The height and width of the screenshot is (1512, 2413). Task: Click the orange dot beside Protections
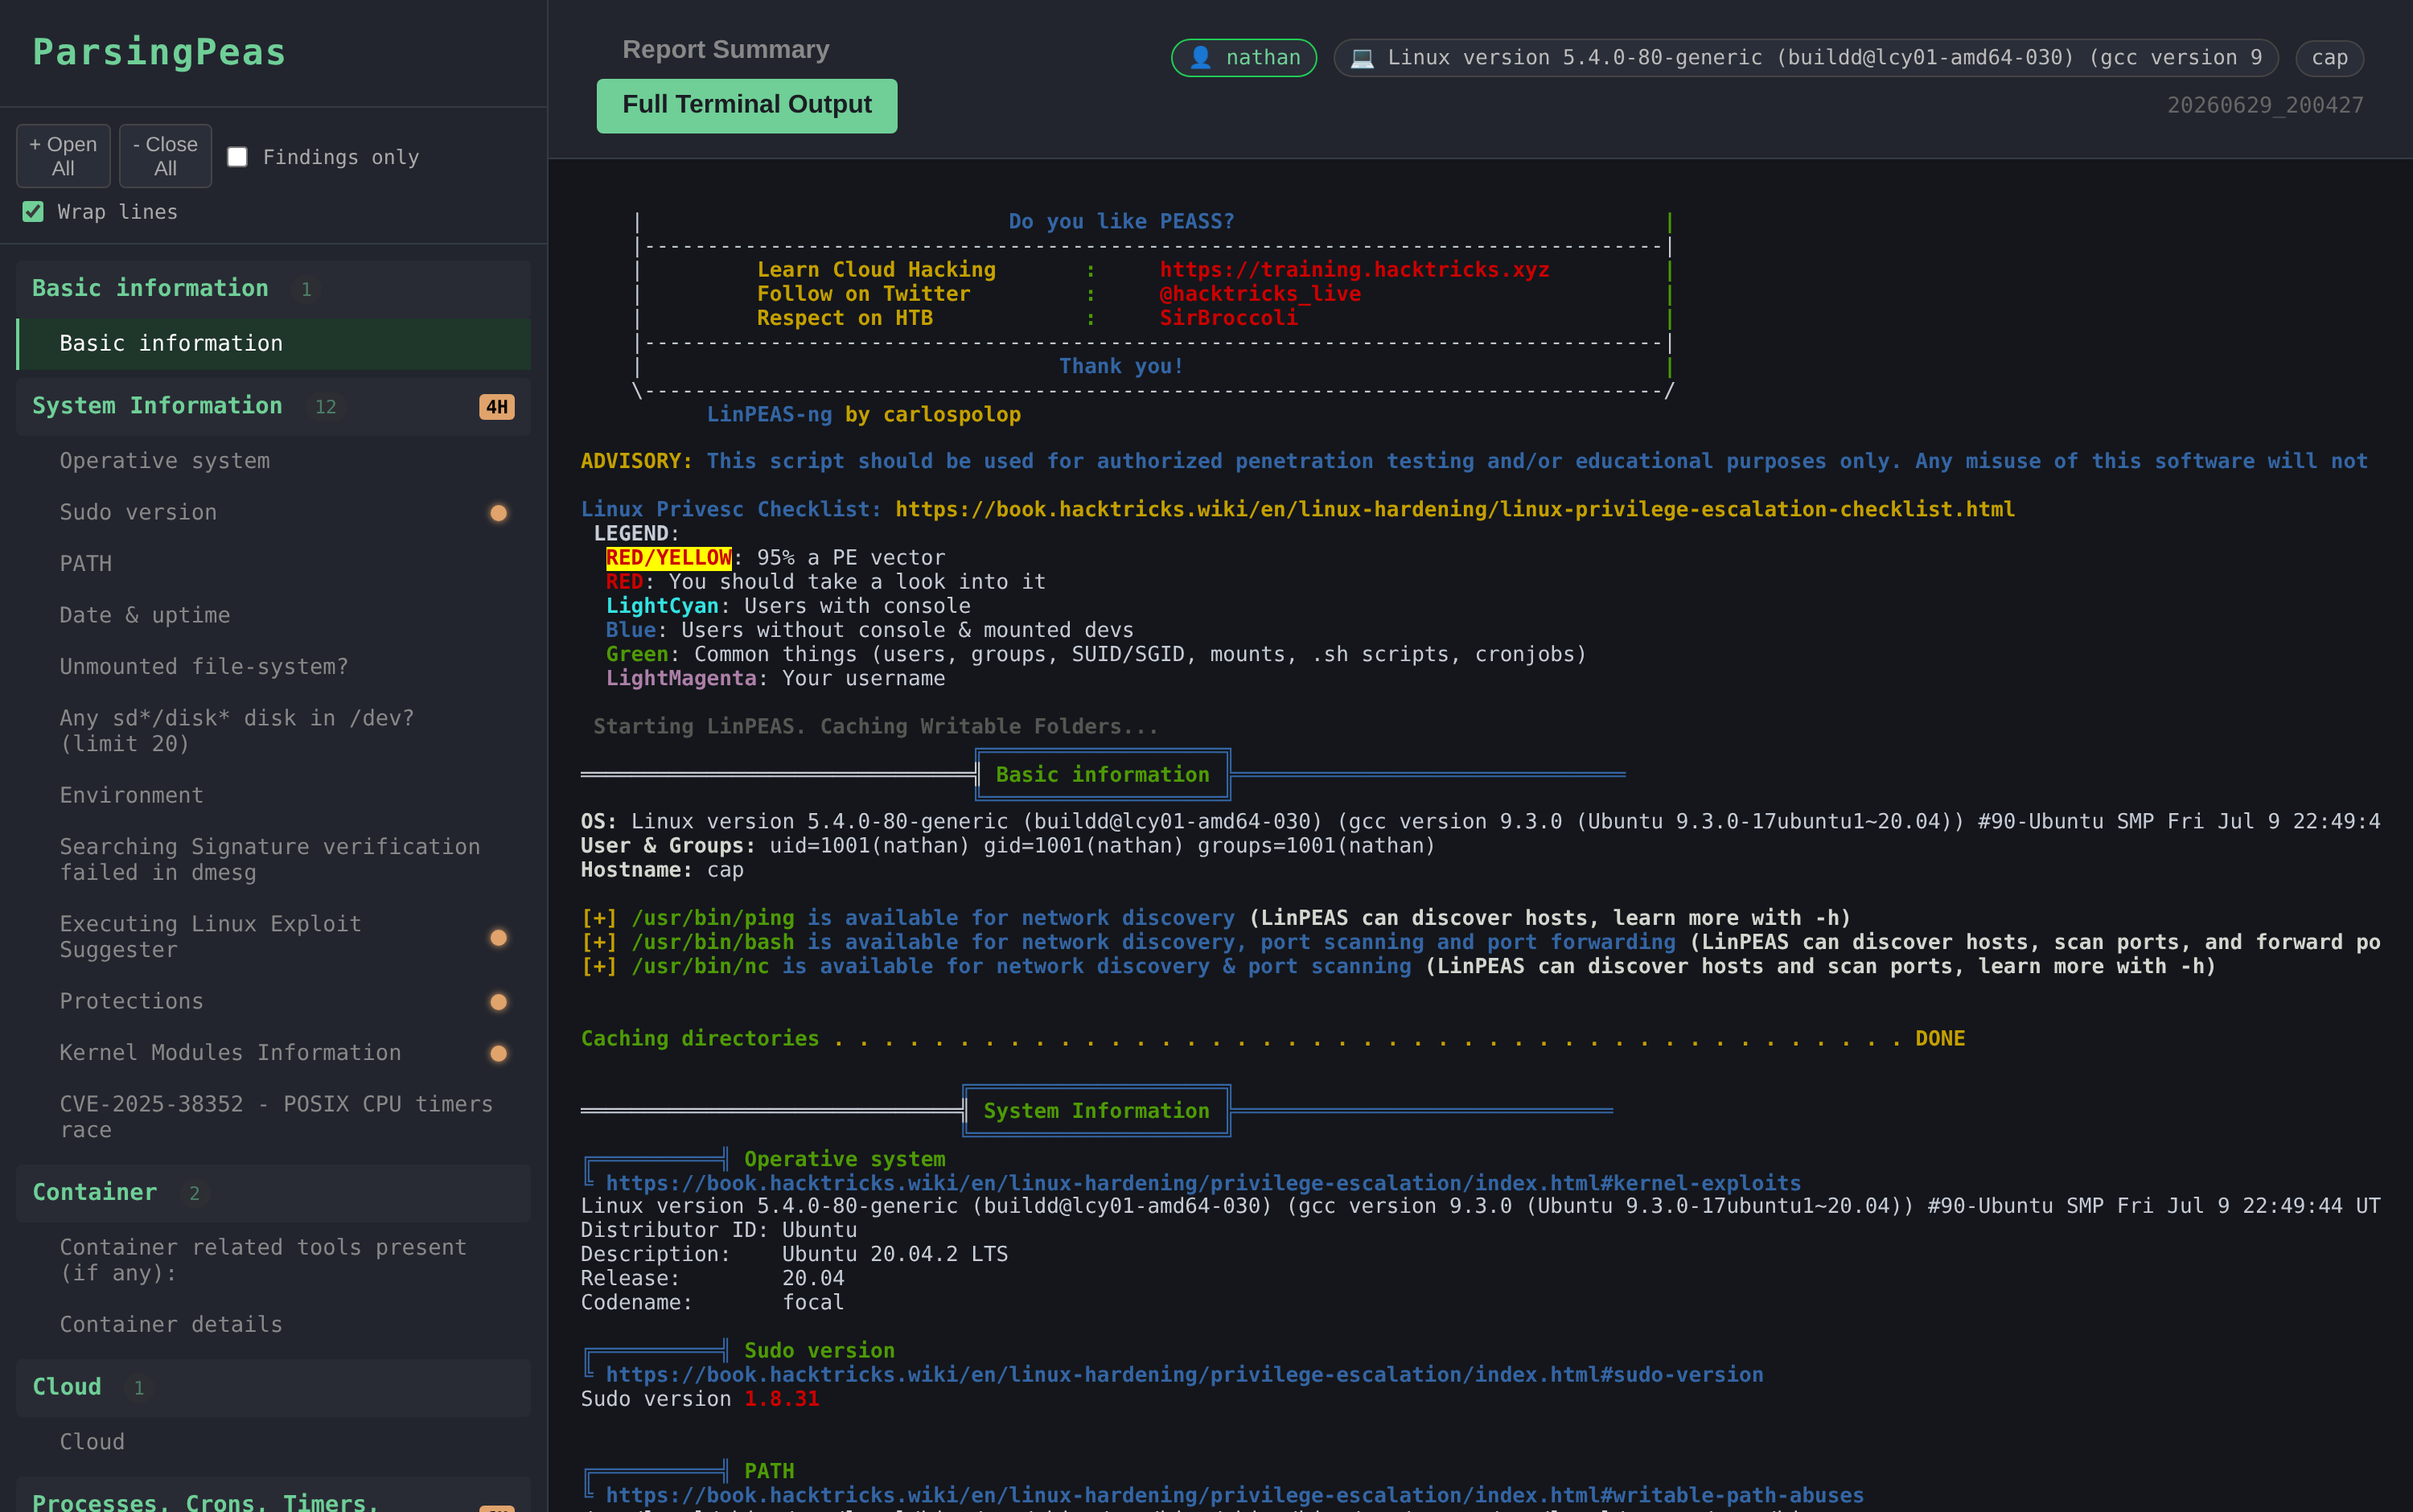498,1002
